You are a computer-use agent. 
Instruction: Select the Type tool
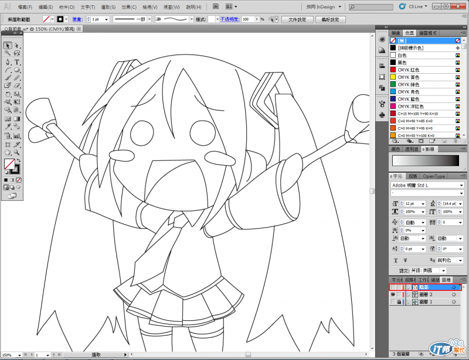pos(17,62)
